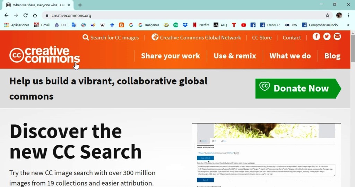Click the page vertical scrollbar thumb
Screen dimensions: 355x187
353,48
